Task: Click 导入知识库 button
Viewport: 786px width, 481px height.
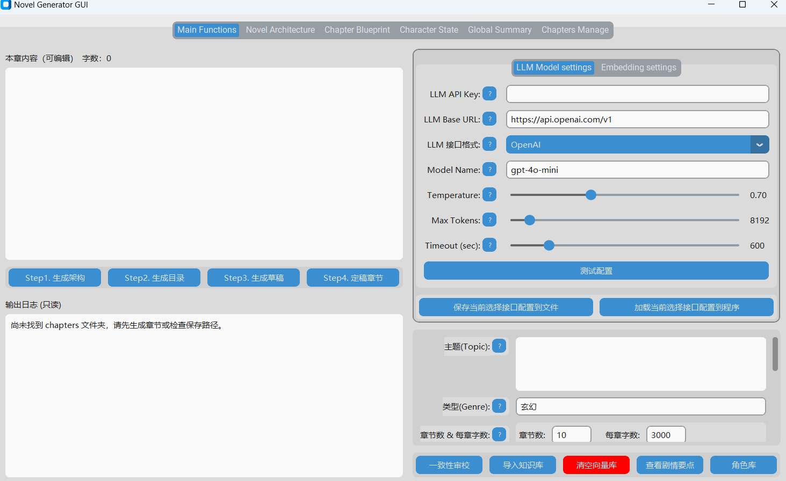Action: (523, 465)
